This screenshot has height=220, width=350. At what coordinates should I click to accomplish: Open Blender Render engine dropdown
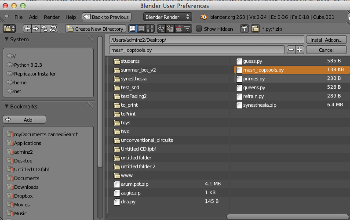pos(168,17)
